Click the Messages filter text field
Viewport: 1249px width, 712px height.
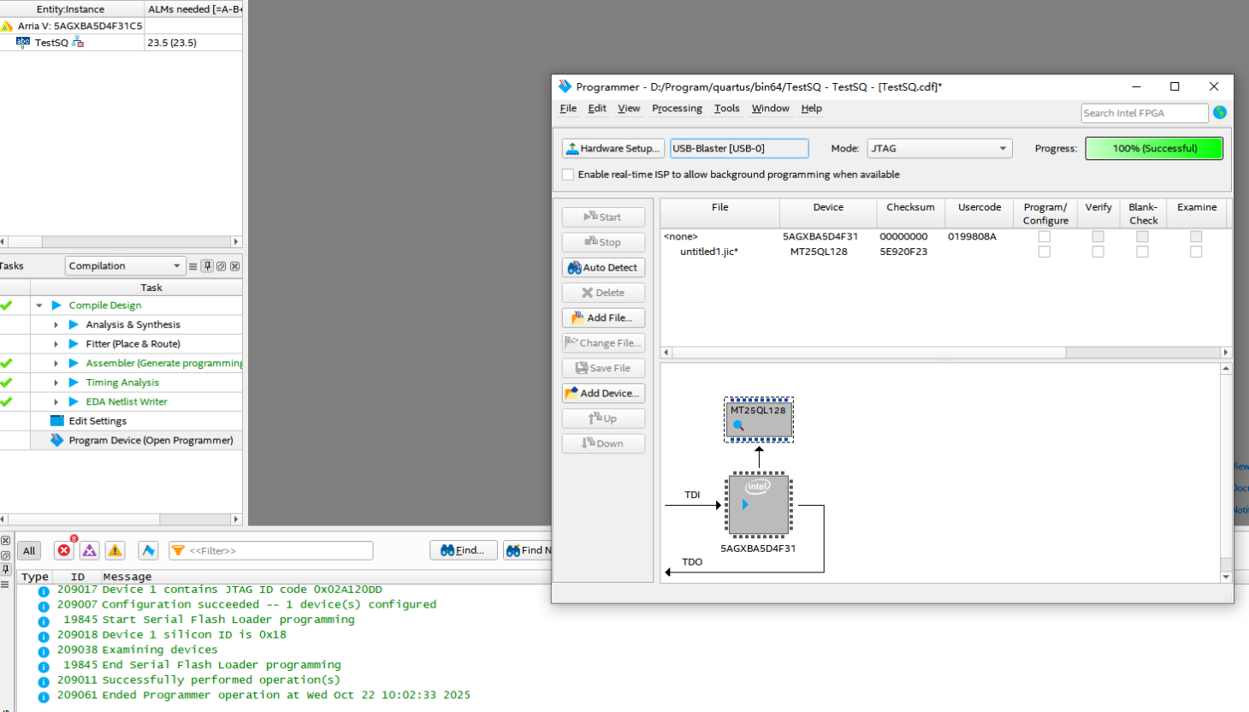click(271, 550)
